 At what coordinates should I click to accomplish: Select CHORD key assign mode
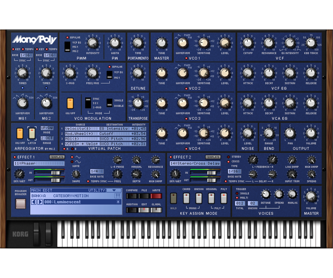point(186,198)
